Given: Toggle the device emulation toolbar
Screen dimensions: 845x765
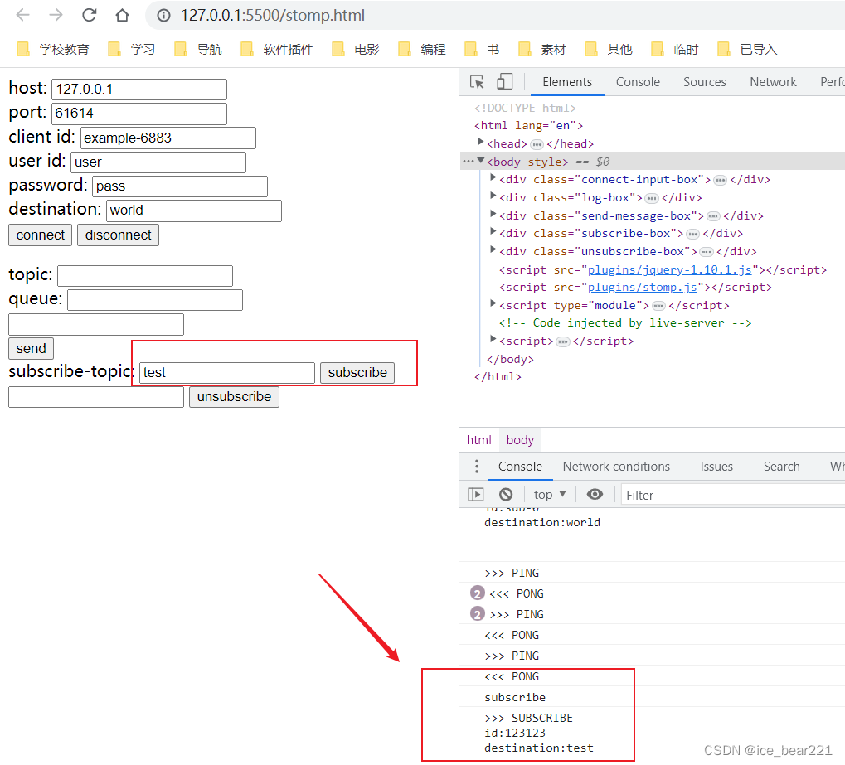Looking at the screenshot, I should point(504,81).
